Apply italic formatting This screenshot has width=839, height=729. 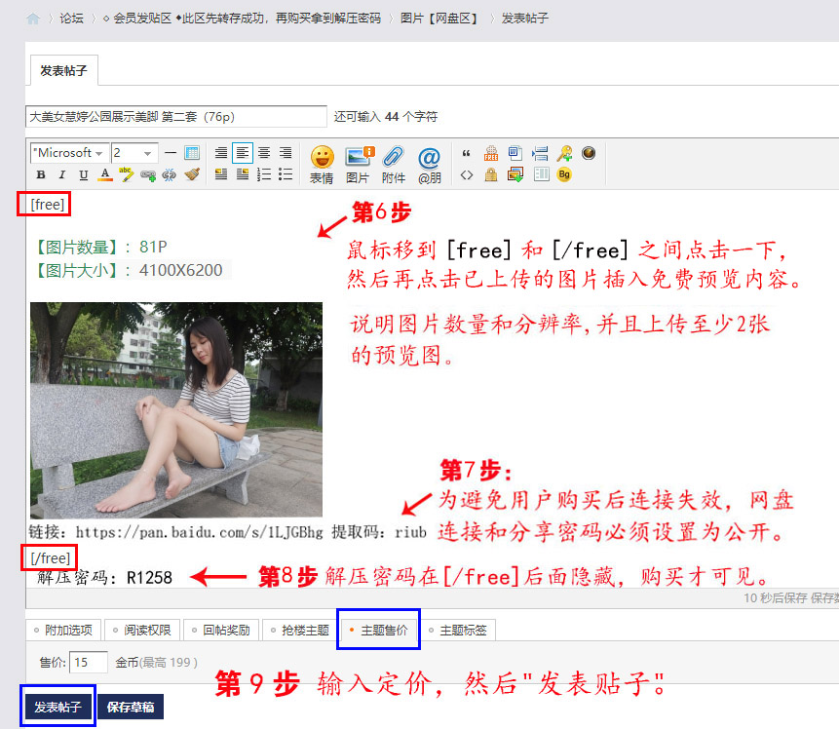pyautogui.click(x=61, y=175)
